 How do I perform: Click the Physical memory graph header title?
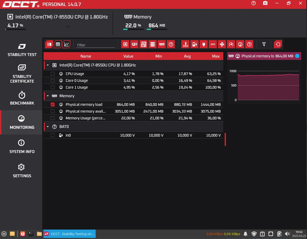pos(257,56)
